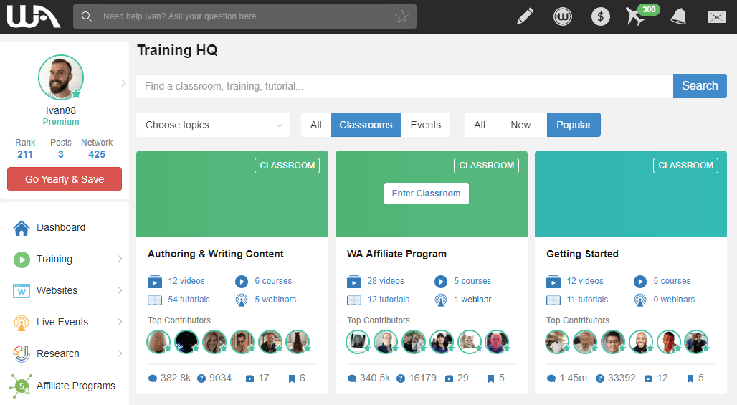Open the dollar sign earnings icon
The width and height of the screenshot is (737, 405).
point(600,17)
